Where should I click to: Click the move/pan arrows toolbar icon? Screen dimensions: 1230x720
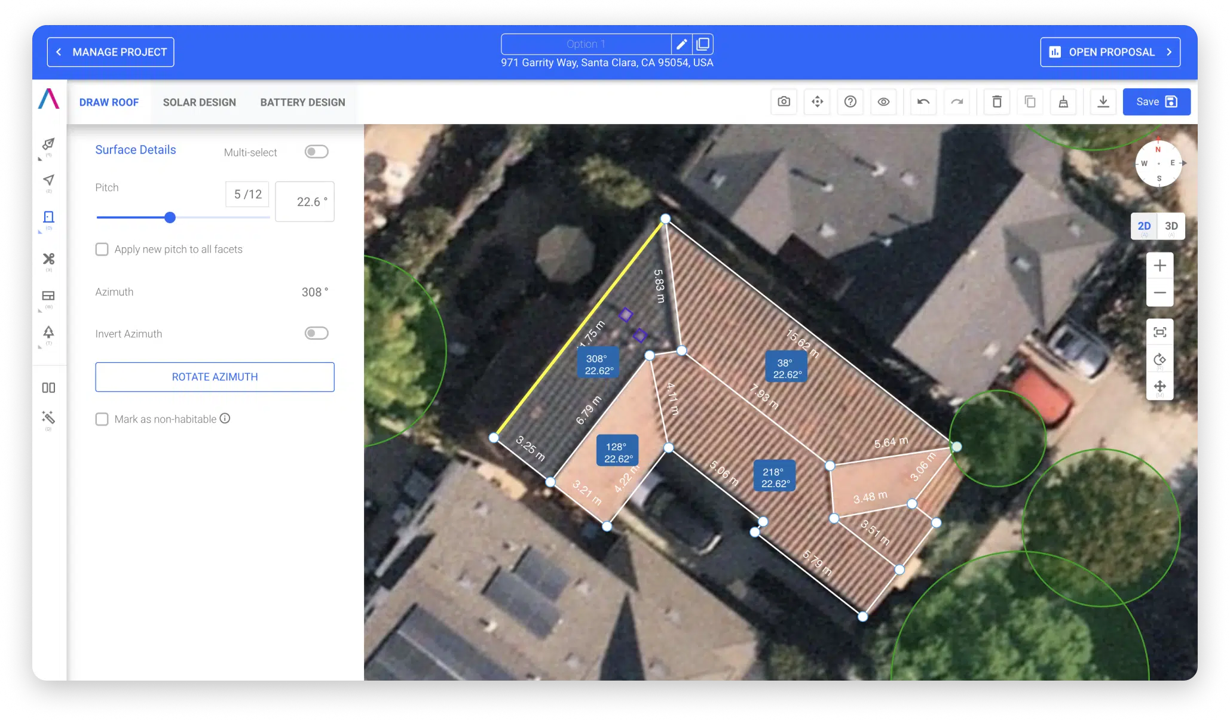tap(817, 101)
